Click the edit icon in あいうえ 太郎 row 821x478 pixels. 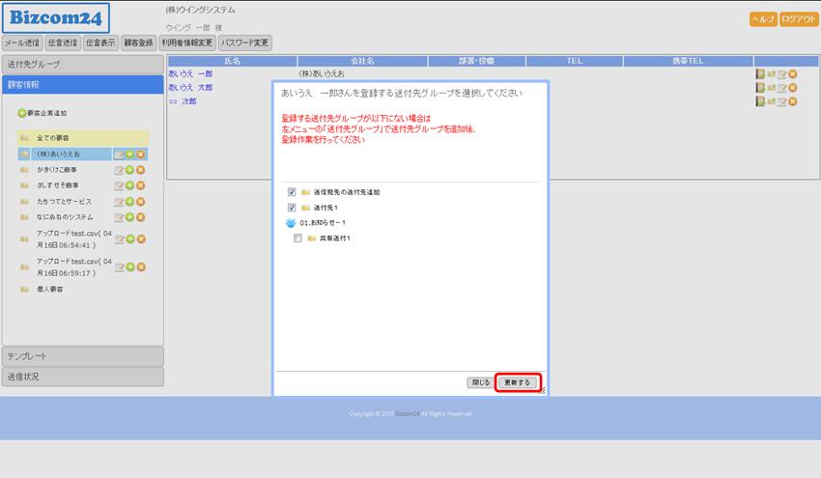pyautogui.click(x=782, y=88)
